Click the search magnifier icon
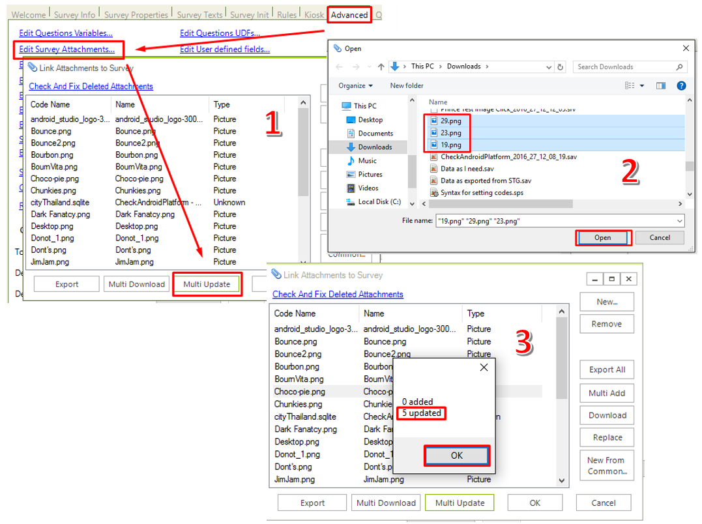This screenshot has height=524, width=702. [x=679, y=66]
